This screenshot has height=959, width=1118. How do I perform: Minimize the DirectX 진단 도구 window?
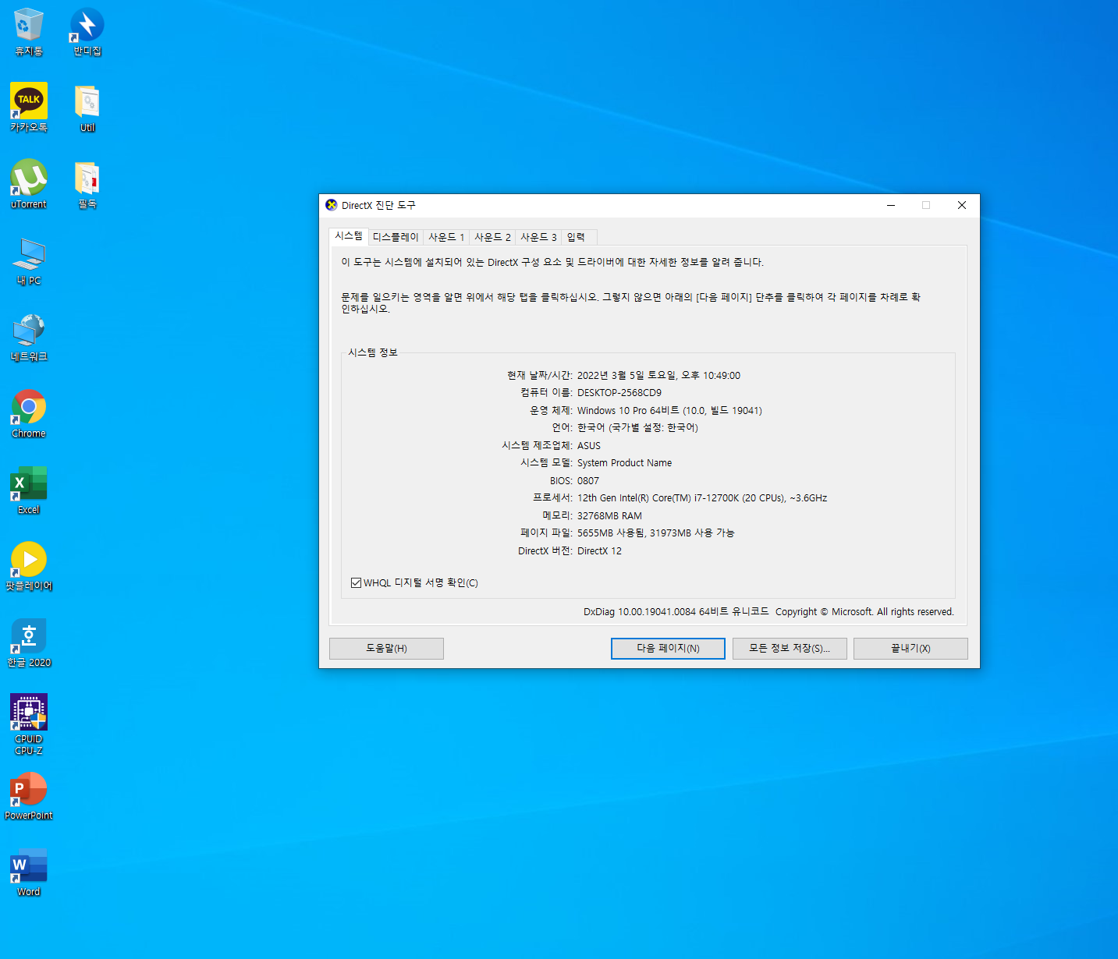pos(890,205)
